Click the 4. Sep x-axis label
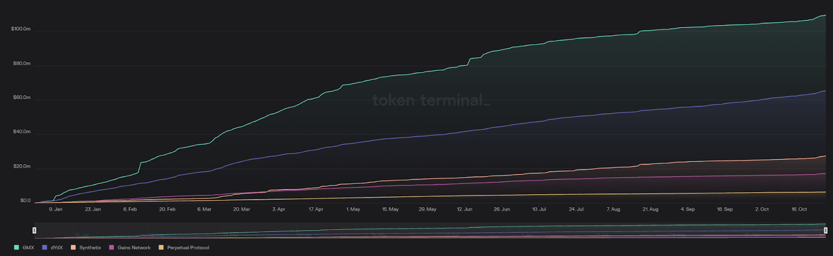The width and height of the screenshot is (833, 256). 688,209
